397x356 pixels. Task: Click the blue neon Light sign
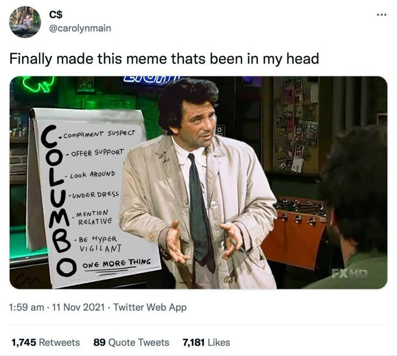click(x=152, y=79)
